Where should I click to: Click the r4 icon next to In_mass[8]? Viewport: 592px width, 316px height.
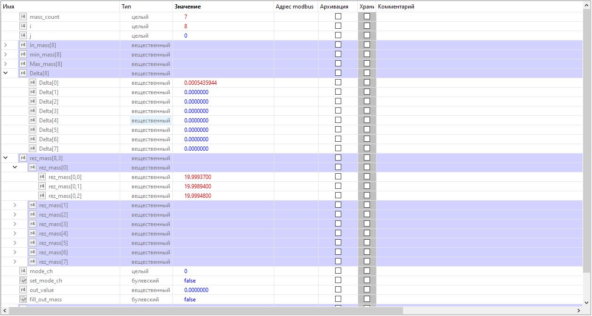pos(23,45)
